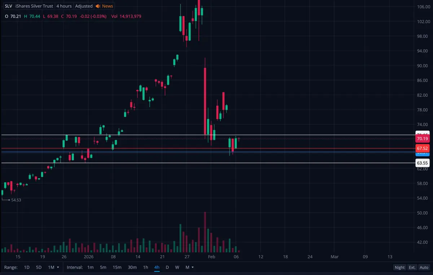The image size is (433, 275).
Task: Click the 70.19 current price tag
Action: tap(422, 139)
